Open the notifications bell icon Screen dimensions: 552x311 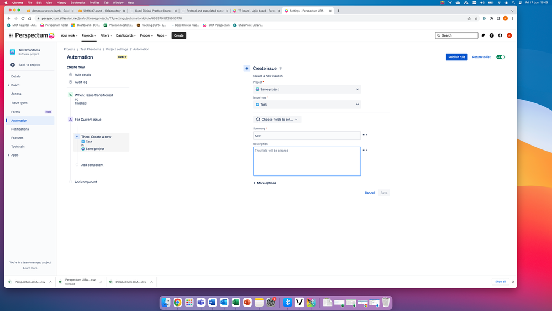483,35
